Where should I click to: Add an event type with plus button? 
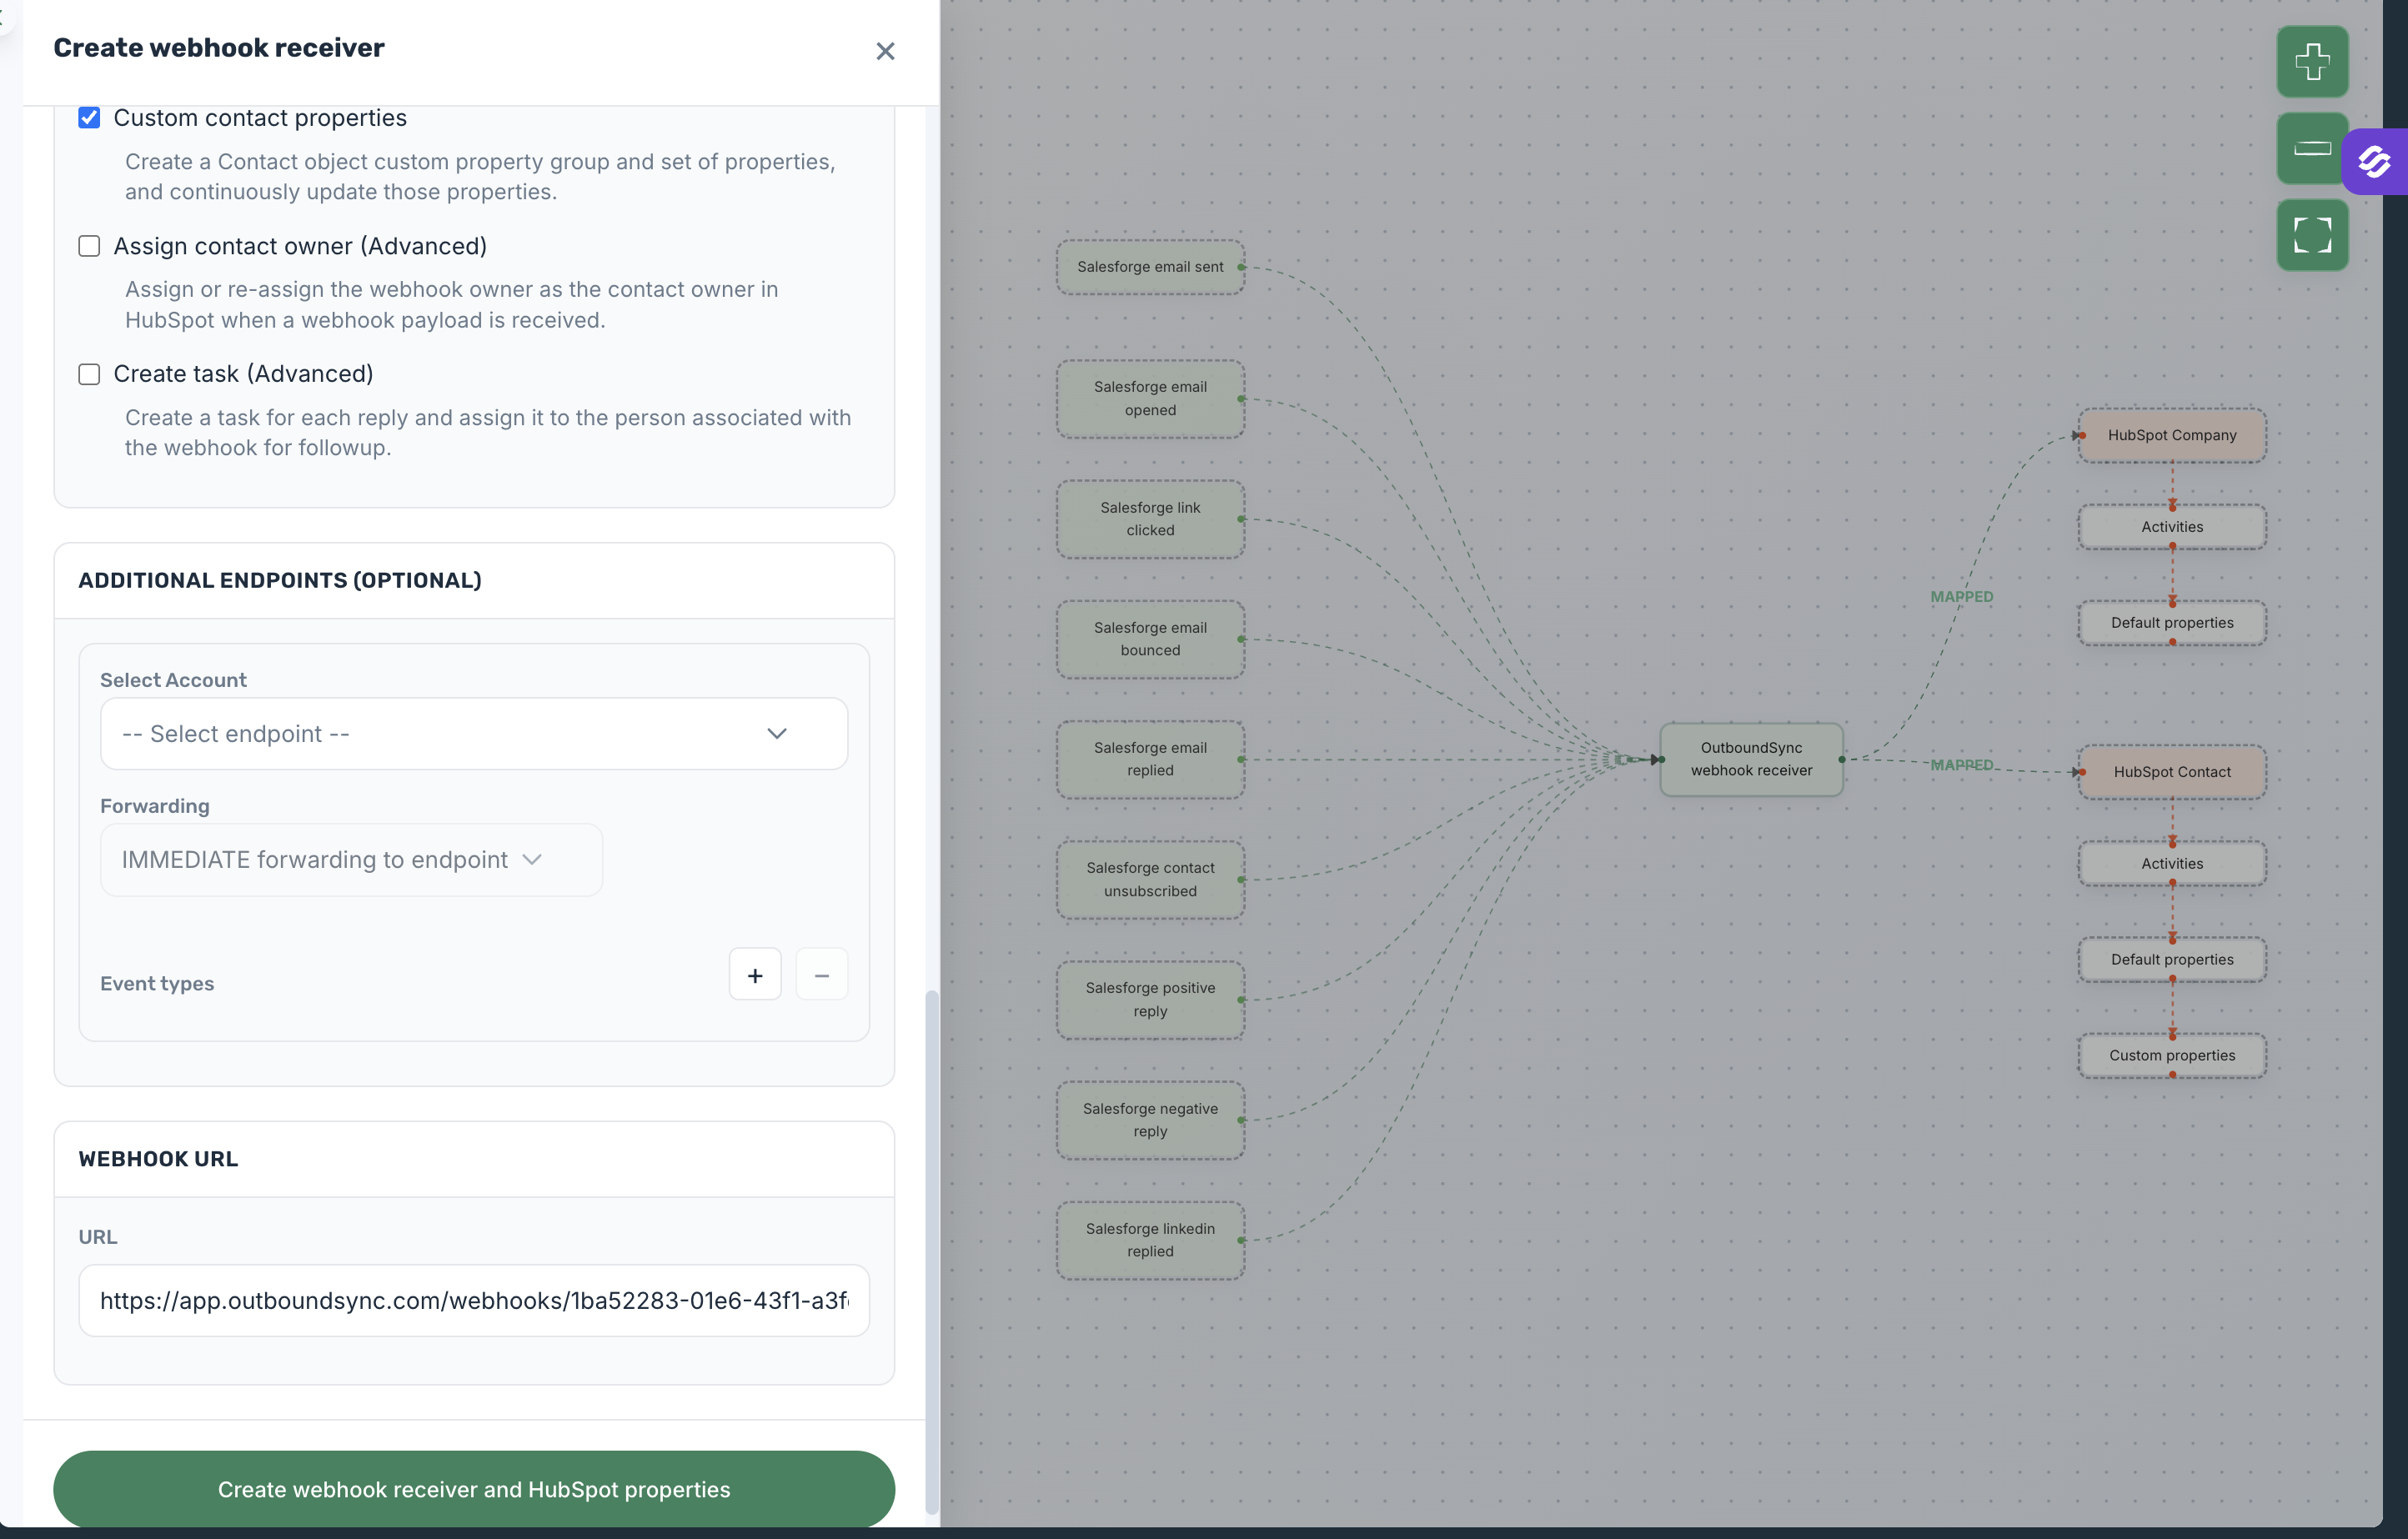click(754, 975)
